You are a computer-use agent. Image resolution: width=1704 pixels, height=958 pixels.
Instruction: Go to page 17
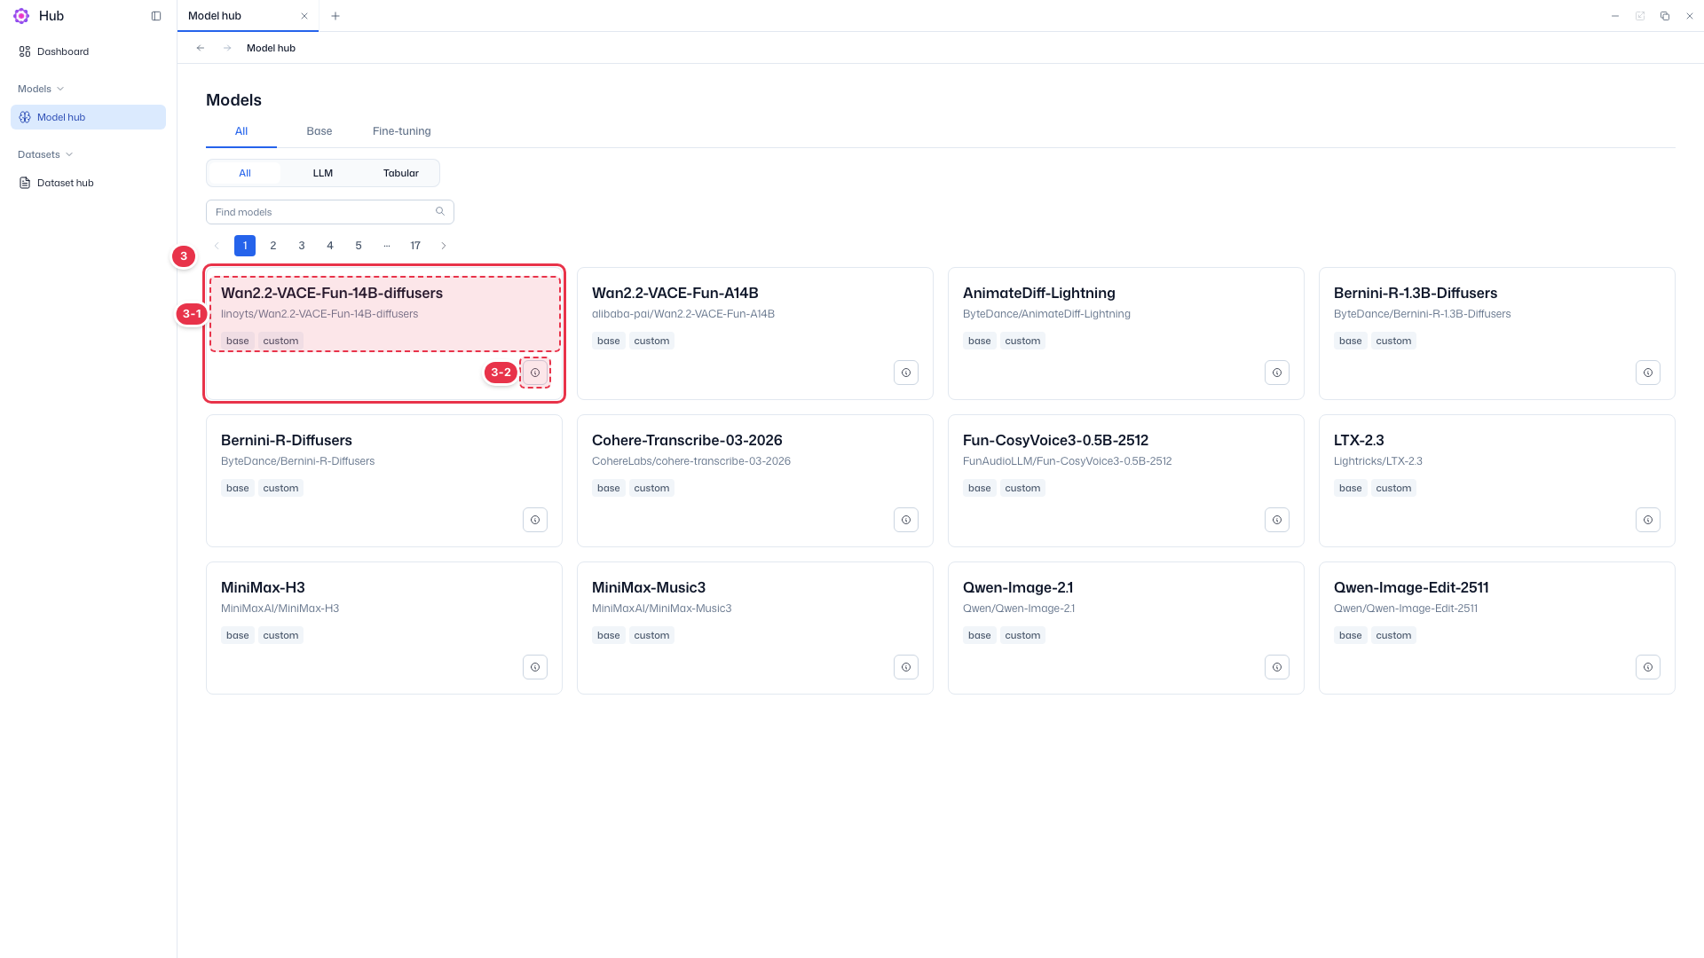point(415,246)
